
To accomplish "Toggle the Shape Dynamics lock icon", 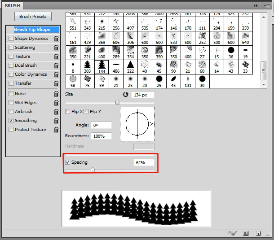I will tap(56, 39).
